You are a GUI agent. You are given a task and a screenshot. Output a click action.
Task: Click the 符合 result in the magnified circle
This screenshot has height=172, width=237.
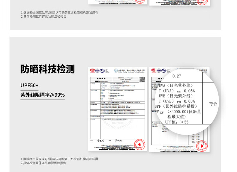coord(213,104)
